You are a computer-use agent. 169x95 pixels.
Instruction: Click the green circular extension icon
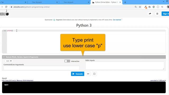click(x=154, y=7)
